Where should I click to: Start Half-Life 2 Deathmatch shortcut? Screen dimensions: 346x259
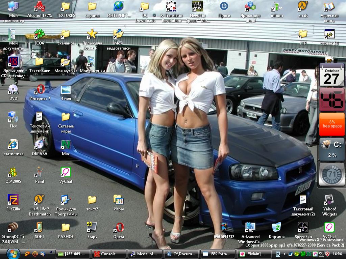pyautogui.click(x=40, y=200)
